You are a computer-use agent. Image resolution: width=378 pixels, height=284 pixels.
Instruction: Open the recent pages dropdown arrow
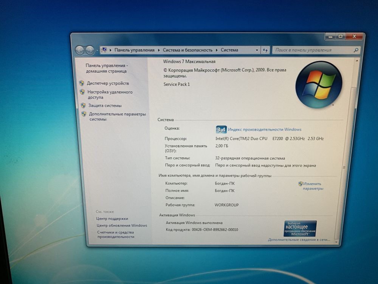[97, 50]
